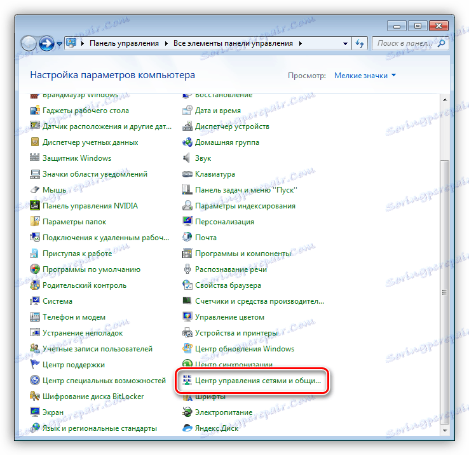This screenshot has width=469, height=455.
Task: Click the System icon (Система)
Action: click(x=35, y=301)
